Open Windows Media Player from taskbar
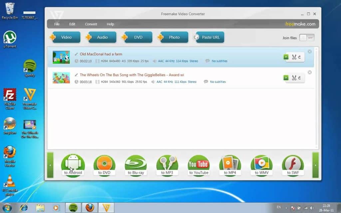Viewport: 341px width, 213px height. [56, 208]
